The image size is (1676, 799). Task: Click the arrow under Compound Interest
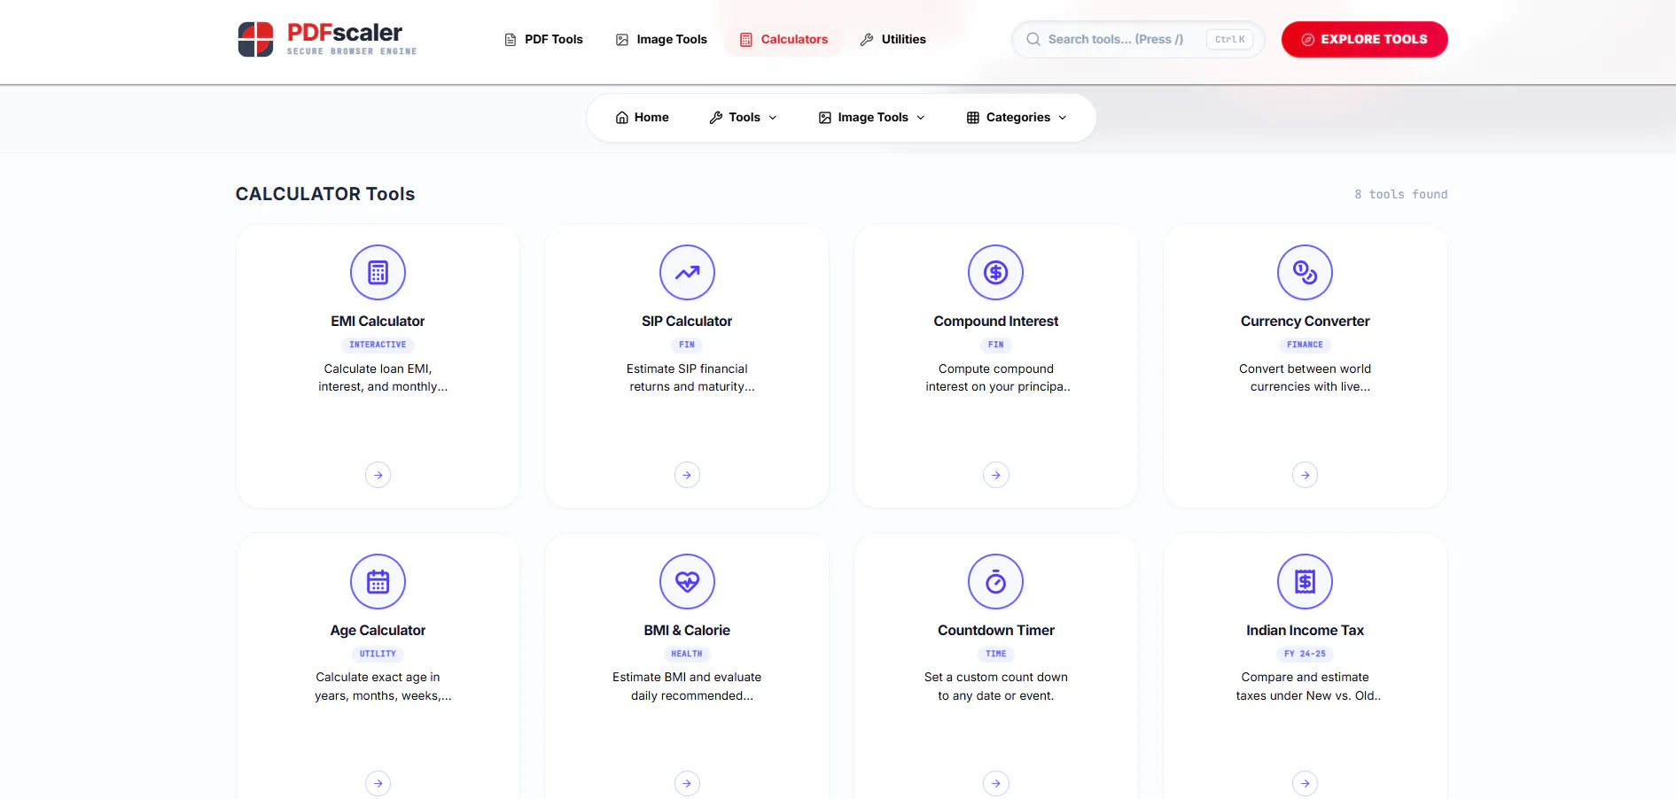(x=995, y=476)
